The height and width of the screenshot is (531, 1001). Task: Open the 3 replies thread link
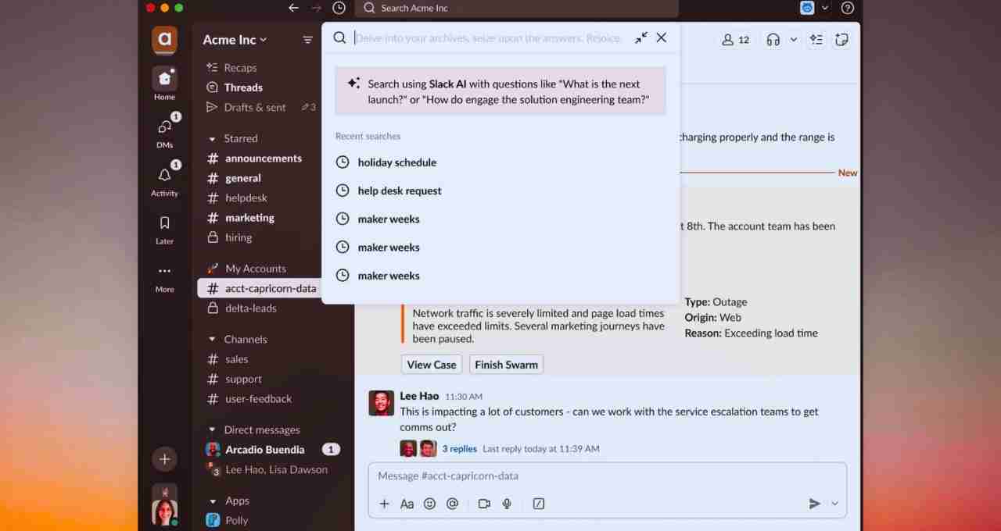tap(459, 449)
